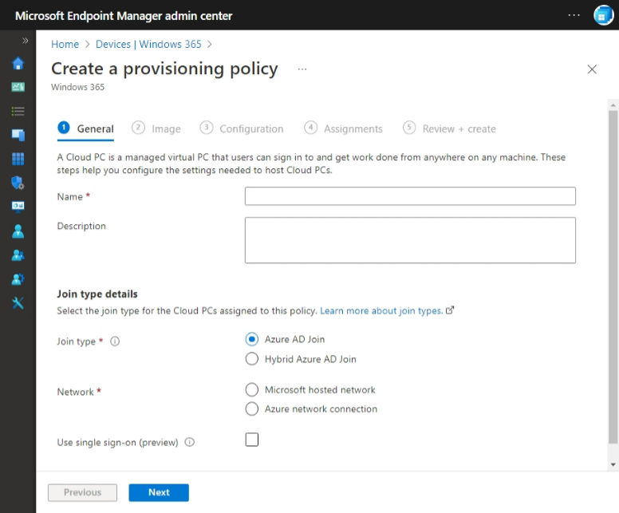619x513 pixels.
Task: Show Join type info tooltip
Action: pos(115,341)
